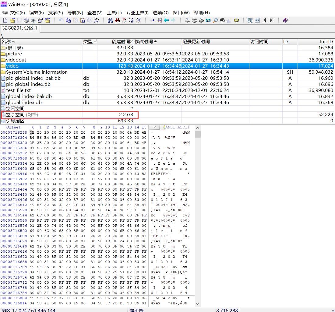Image resolution: width=335 pixels, height=312 pixels.
Task: Click the Data Interpreter toolbar icon
Action: (257, 20)
